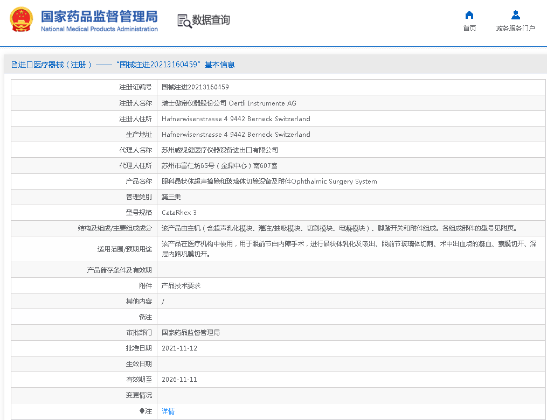
Task: Click the management category value 第三类
Action: pos(171,197)
